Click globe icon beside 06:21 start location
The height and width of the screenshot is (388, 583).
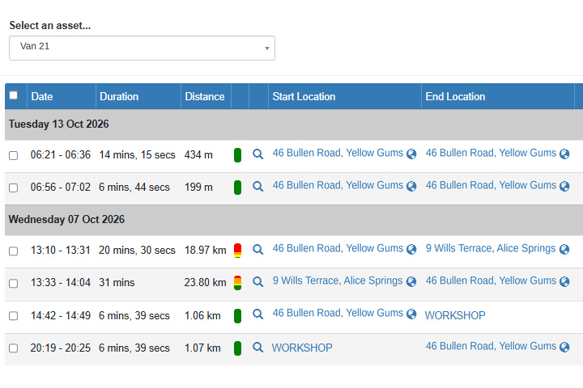coord(411,154)
